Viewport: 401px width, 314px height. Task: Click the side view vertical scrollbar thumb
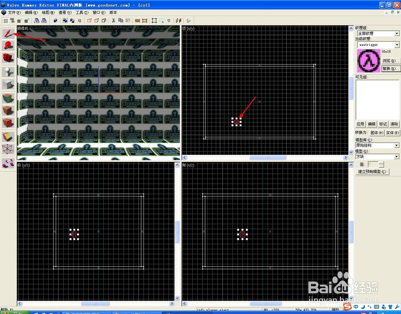351,232
